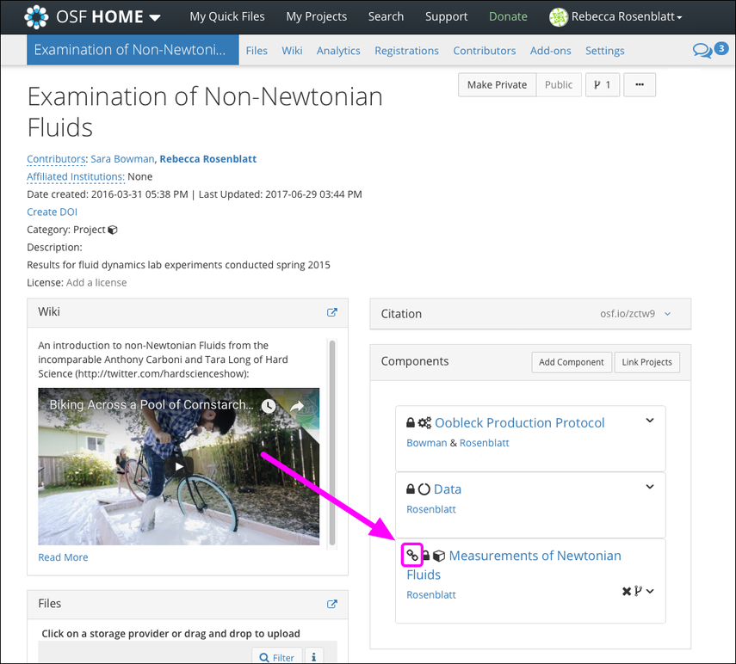Open the Analytics tab
Screen dimensions: 736x664
pyautogui.click(x=338, y=51)
